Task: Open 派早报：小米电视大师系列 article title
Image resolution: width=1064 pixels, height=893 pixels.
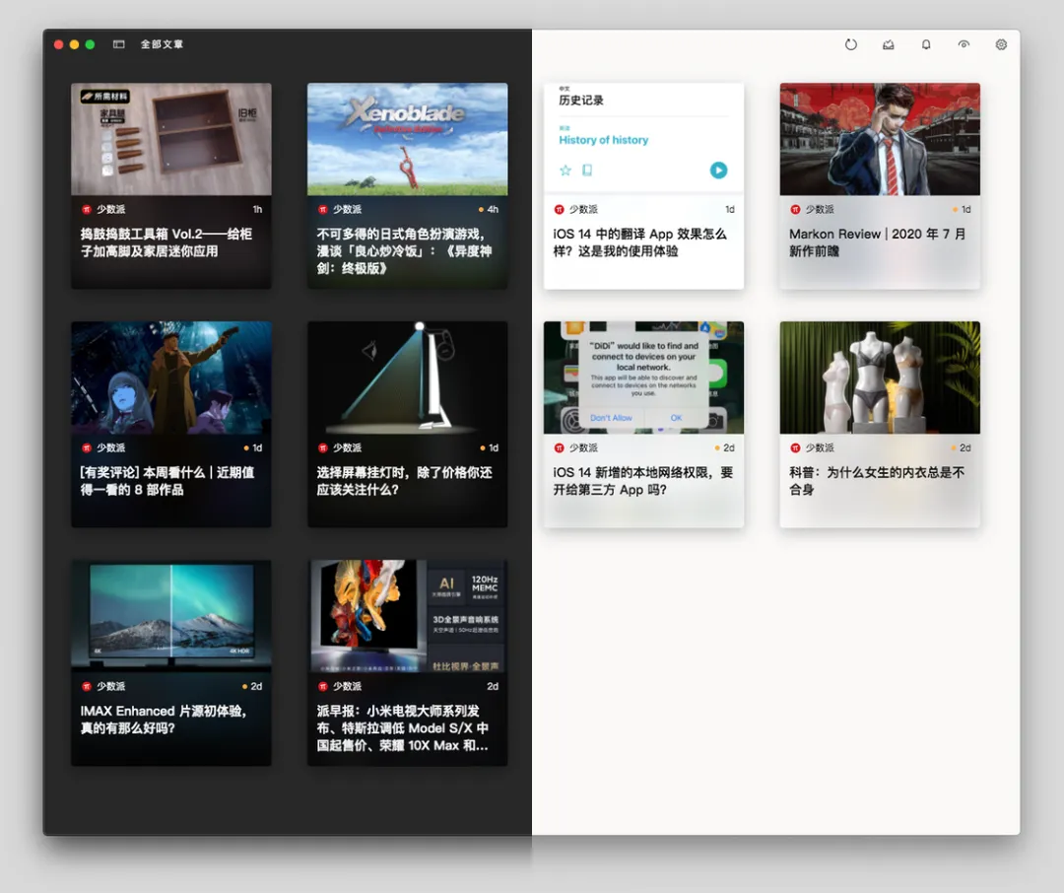Action: pos(402,728)
